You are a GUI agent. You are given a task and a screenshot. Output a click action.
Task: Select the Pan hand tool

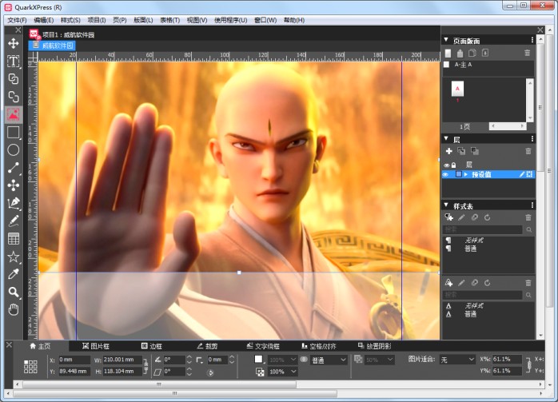14,309
